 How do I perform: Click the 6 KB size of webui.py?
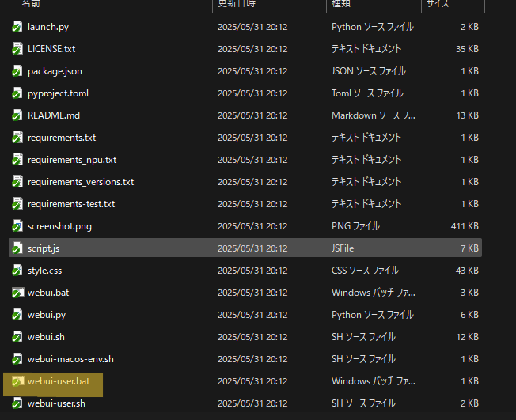click(x=469, y=315)
